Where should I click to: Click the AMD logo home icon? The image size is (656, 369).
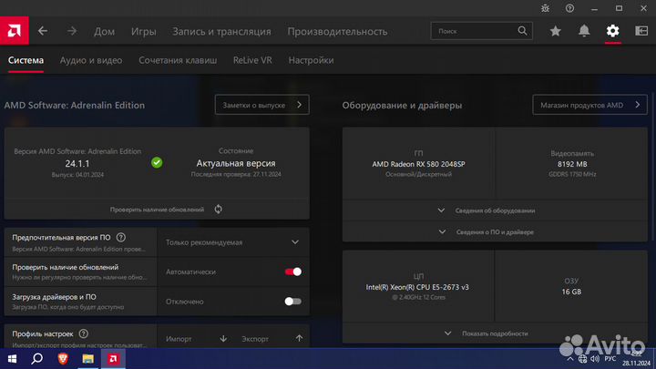pyautogui.click(x=15, y=31)
